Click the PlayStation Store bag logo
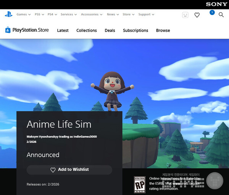The image size is (229, 195). click(8, 30)
